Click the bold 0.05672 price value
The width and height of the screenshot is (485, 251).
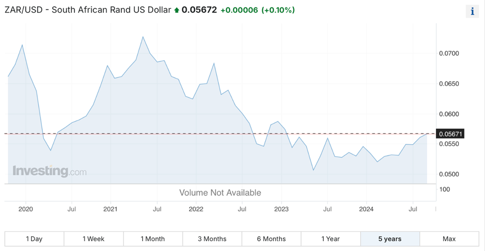[199, 10]
